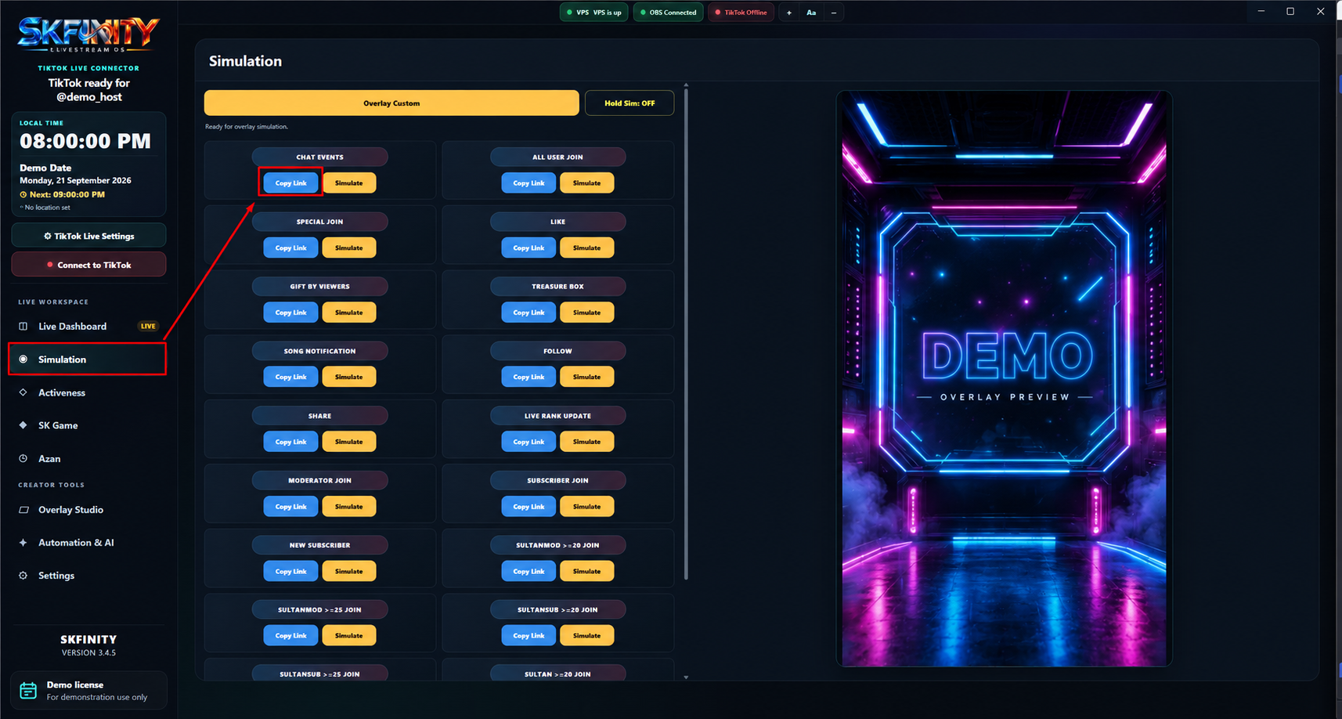Increase font size with plus icon
Image resolution: width=1342 pixels, height=719 pixels.
[x=789, y=13]
